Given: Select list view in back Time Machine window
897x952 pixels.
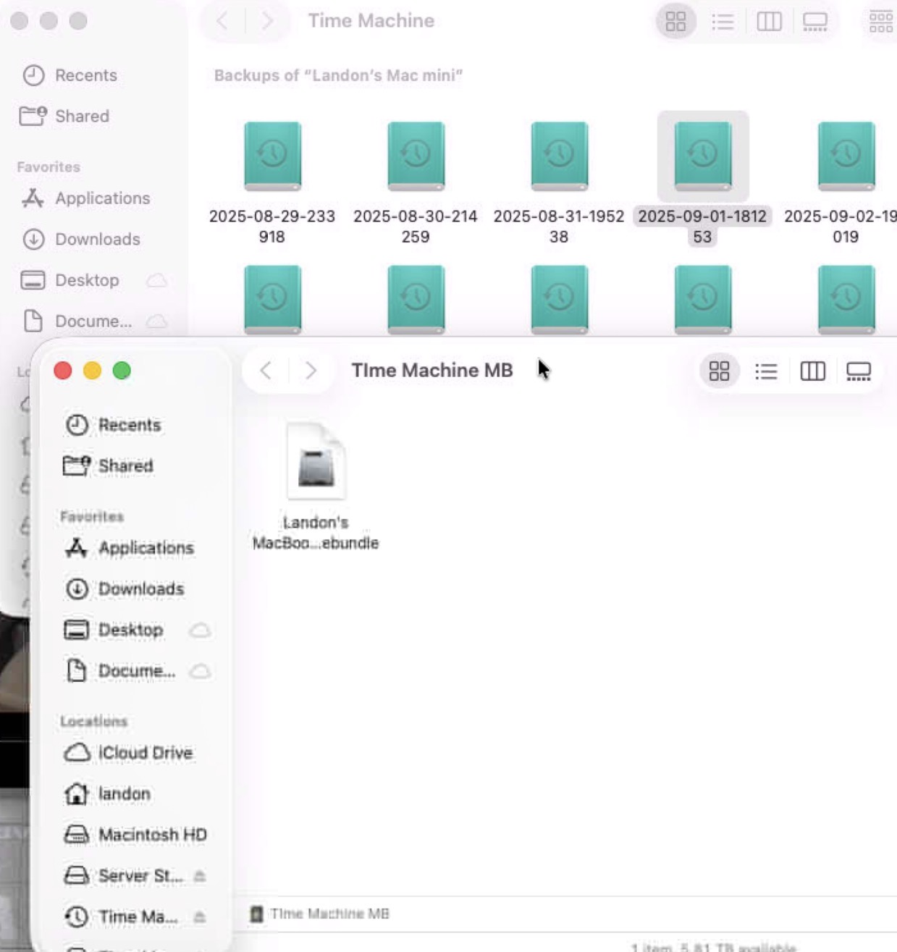Looking at the screenshot, I should coord(723,22).
